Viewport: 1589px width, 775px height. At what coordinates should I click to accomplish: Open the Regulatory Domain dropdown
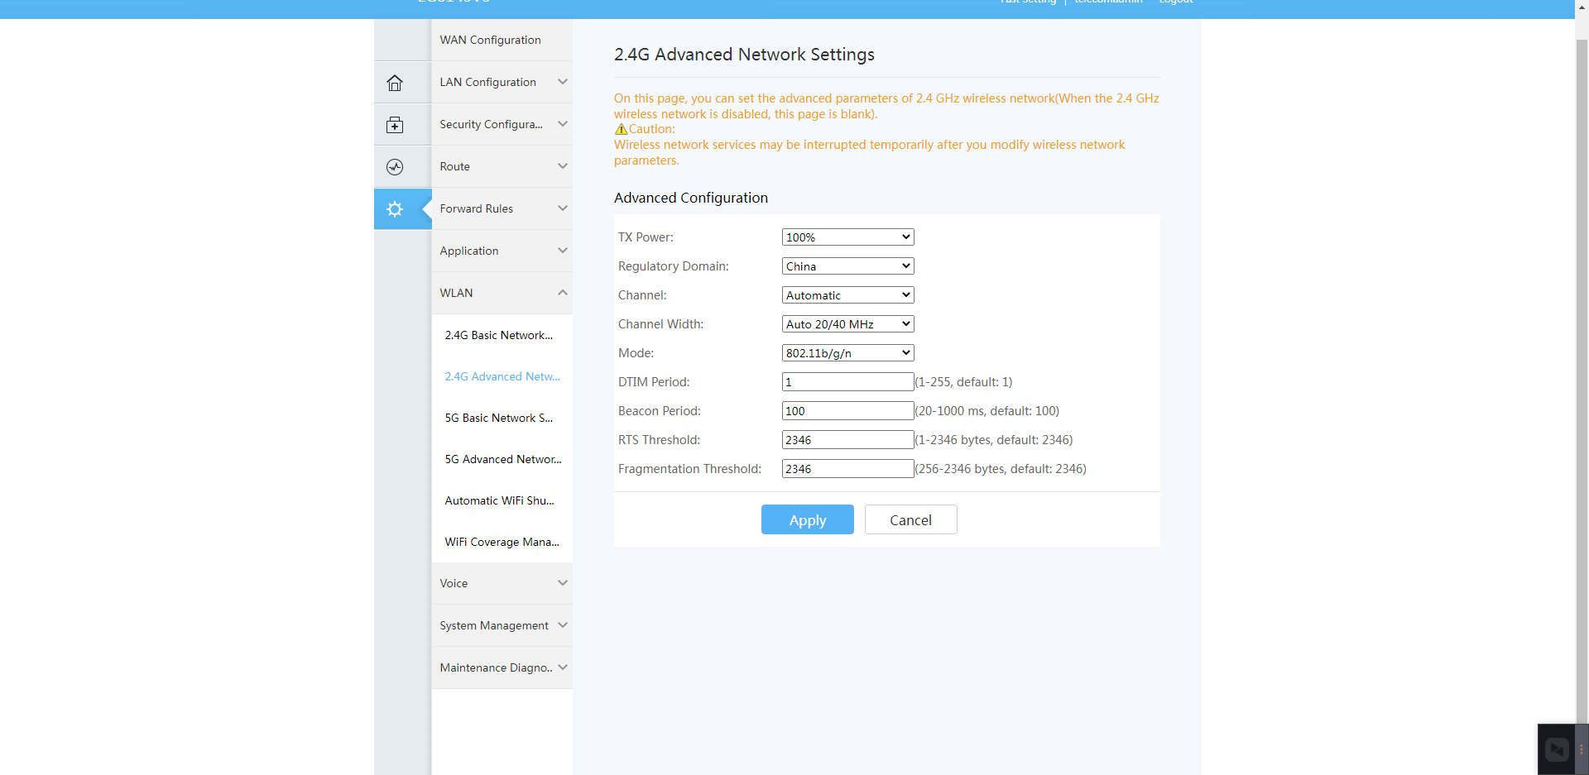point(847,266)
